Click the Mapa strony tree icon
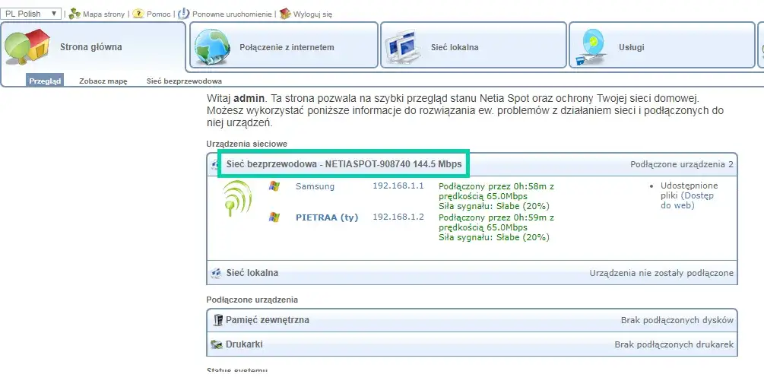Screen dimensions: 764x387 tap(74, 14)
